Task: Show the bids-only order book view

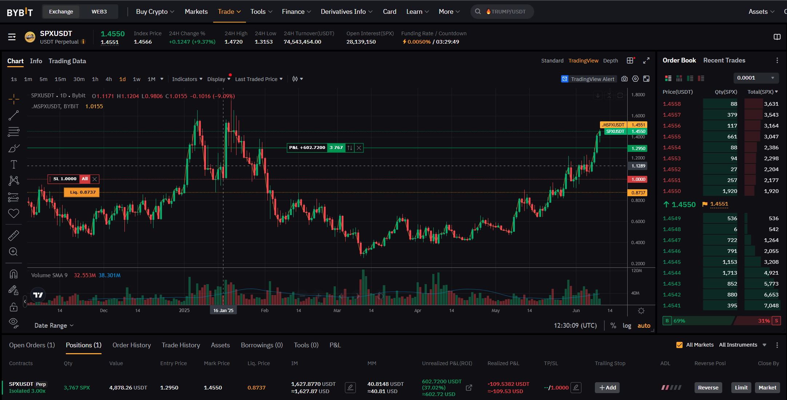Action: (690, 78)
